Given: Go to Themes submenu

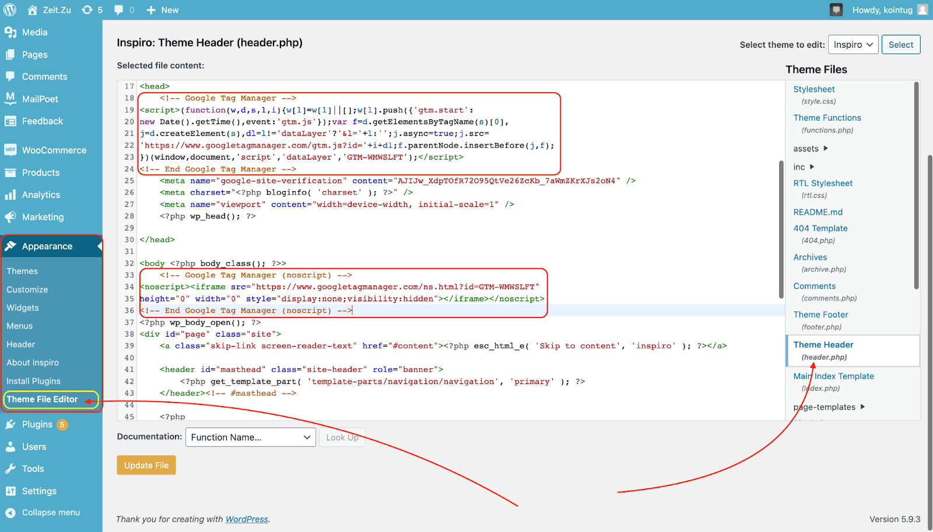Looking at the screenshot, I should pyautogui.click(x=22, y=271).
